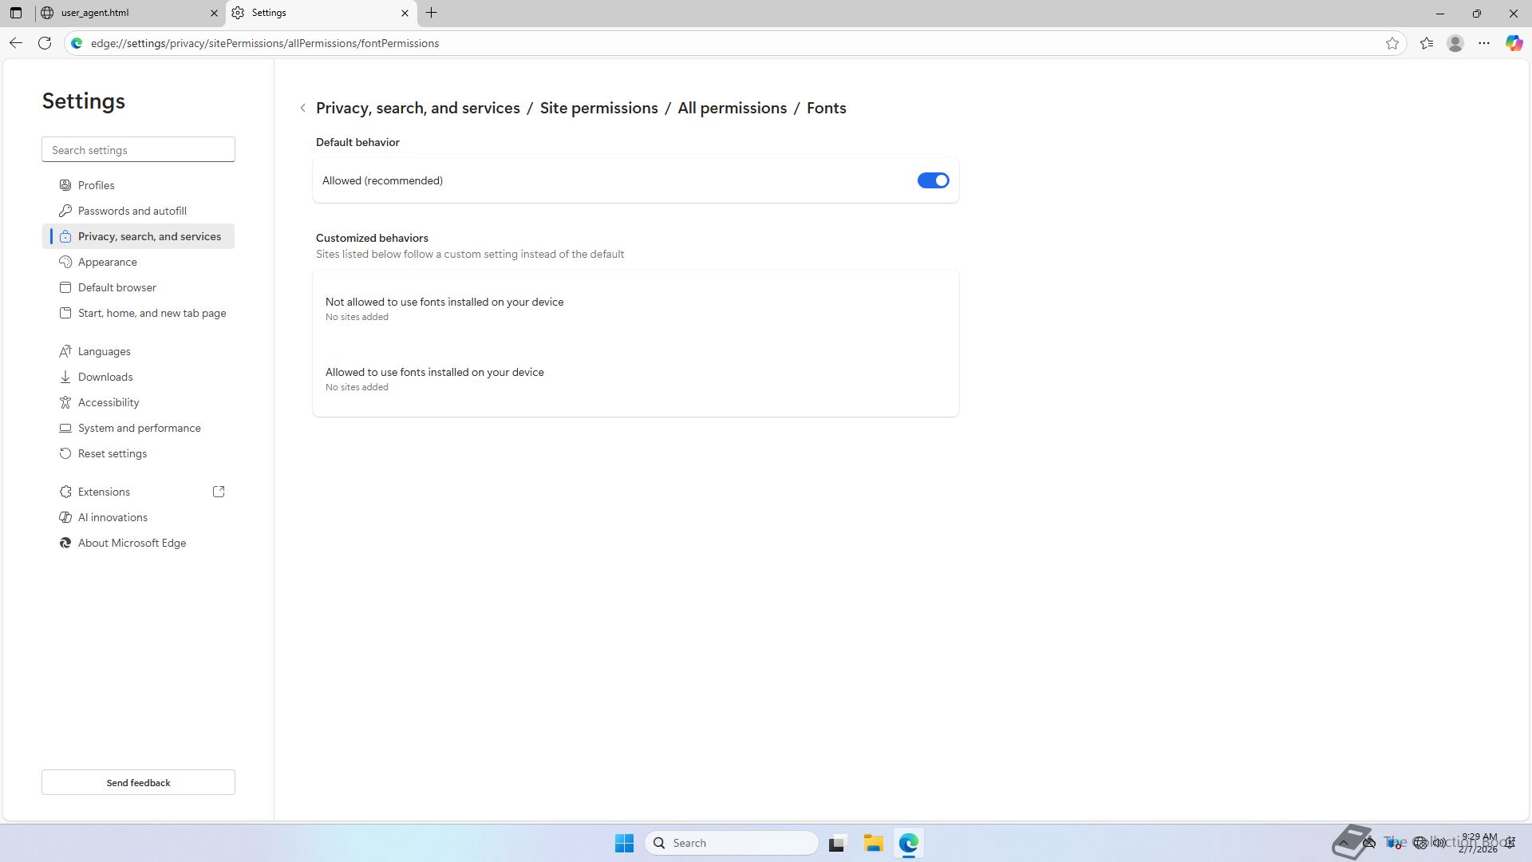Add this page to favorites star
1532x862 pixels.
1392,43
